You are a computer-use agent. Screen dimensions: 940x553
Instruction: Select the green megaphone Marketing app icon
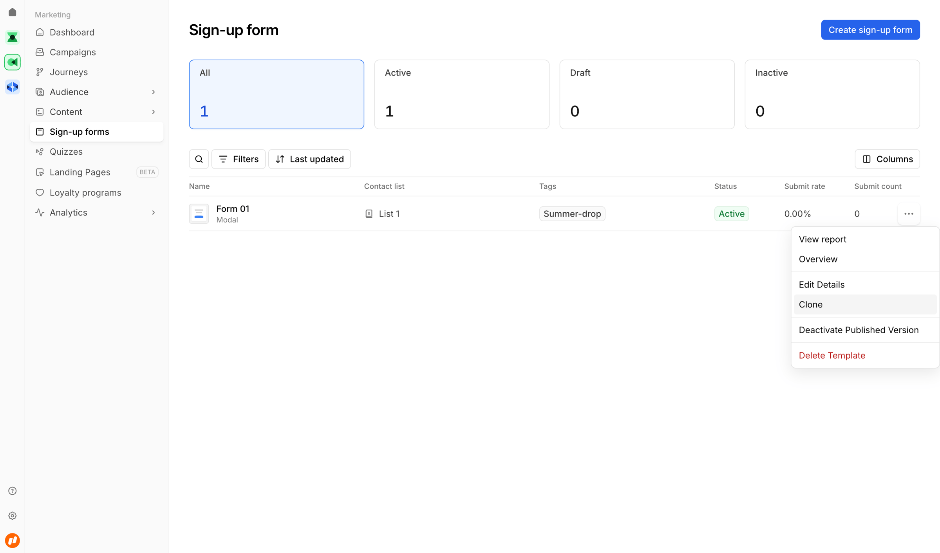click(x=13, y=62)
